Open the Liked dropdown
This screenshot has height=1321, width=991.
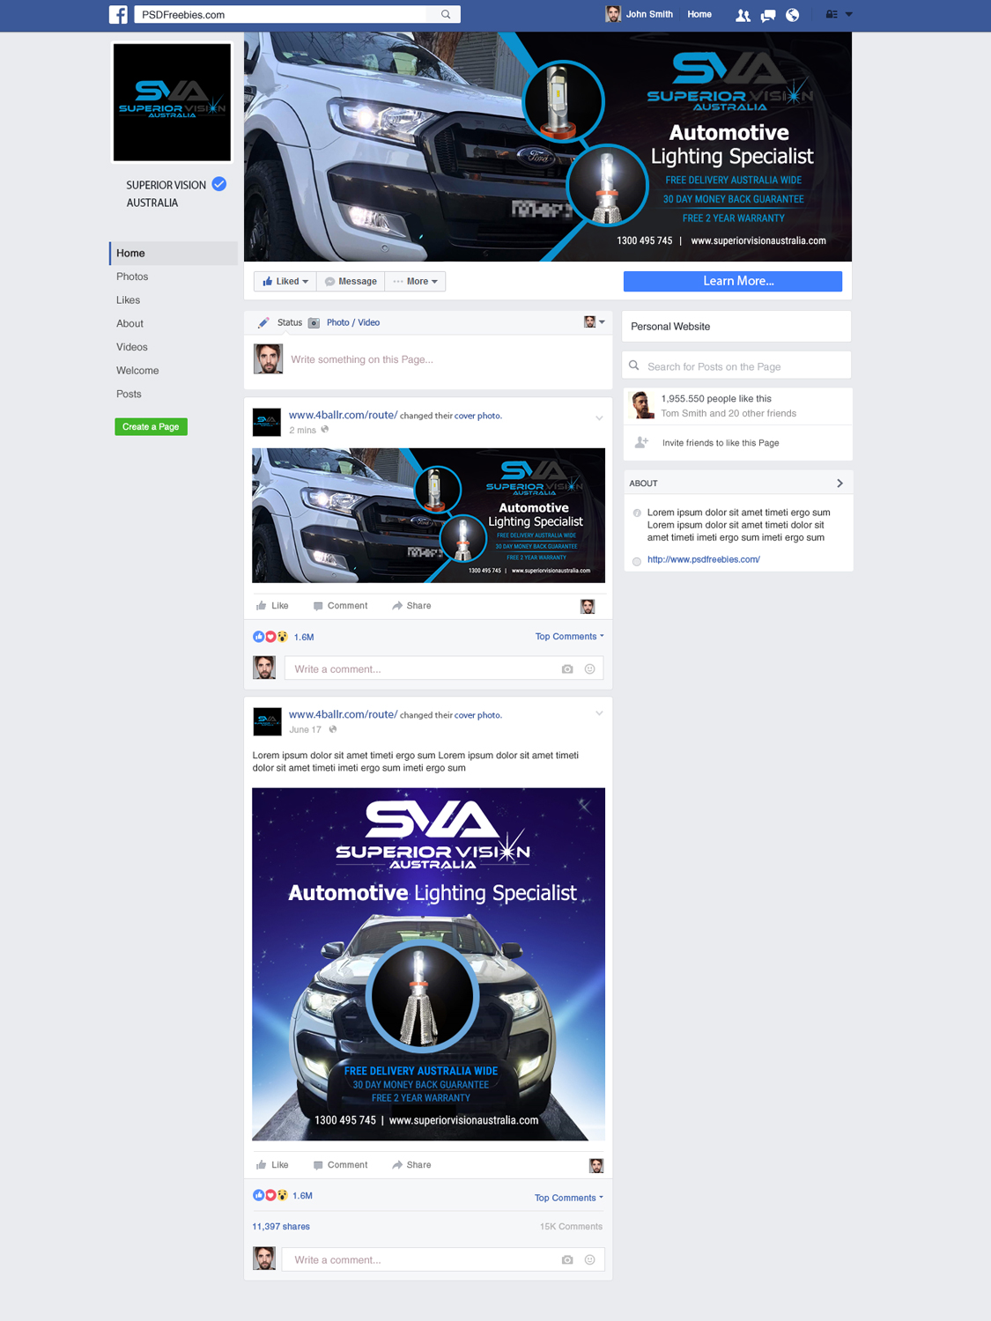pos(284,281)
